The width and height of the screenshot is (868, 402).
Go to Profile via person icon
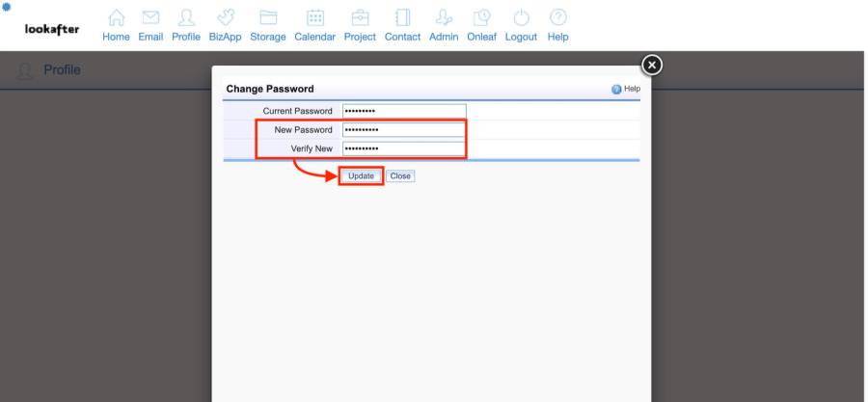tap(186, 19)
